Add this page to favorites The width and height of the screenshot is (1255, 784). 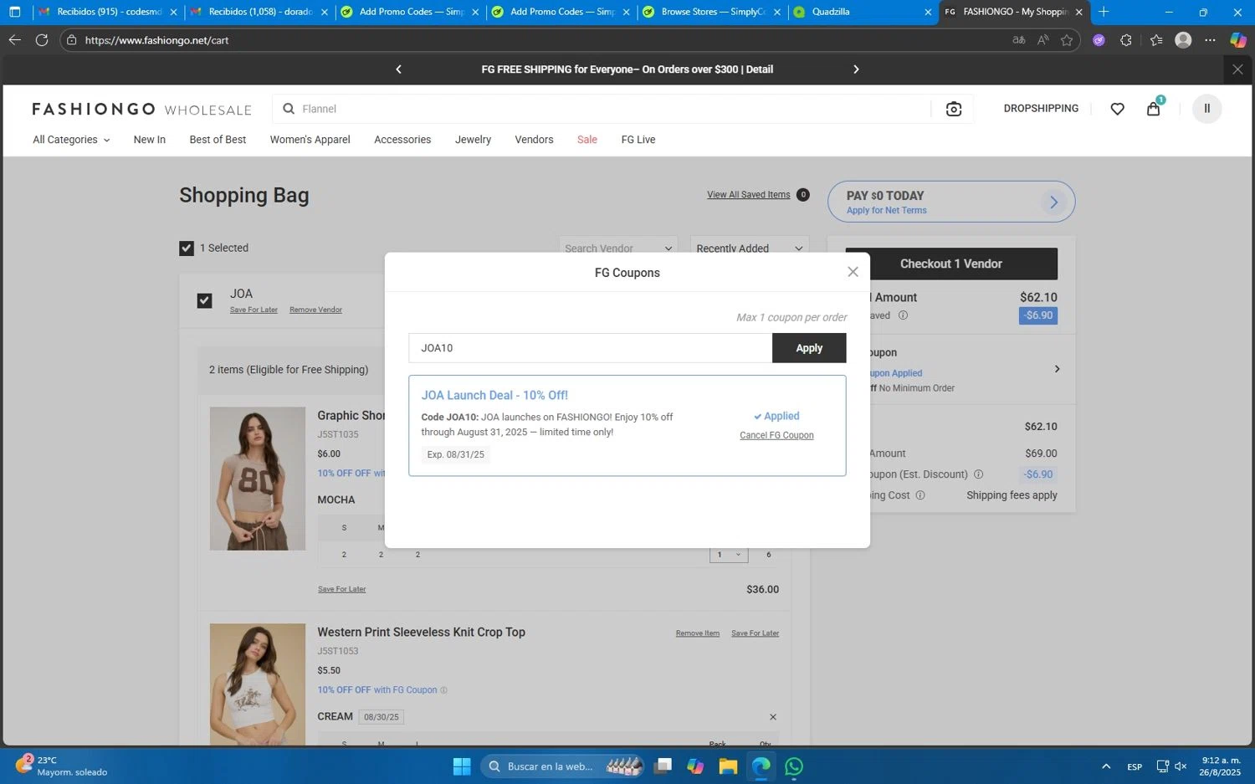(x=1067, y=40)
